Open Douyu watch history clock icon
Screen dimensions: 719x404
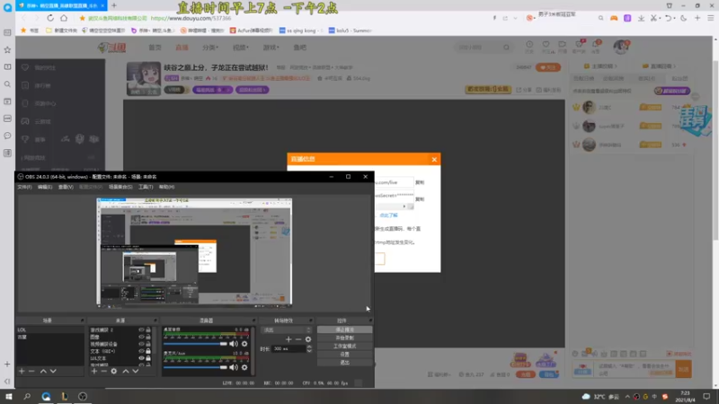(529, 44)
